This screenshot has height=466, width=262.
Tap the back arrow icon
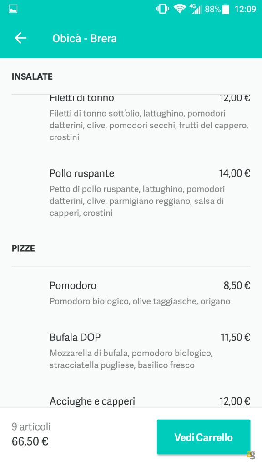tap(20, 38)
